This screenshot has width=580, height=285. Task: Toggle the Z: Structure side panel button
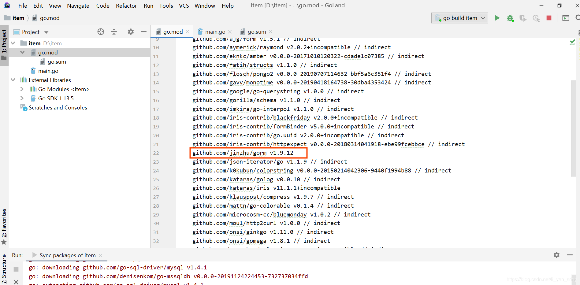click(4, 268)
